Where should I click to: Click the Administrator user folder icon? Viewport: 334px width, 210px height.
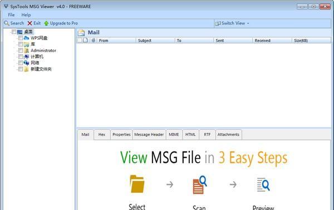pos(26,51)
